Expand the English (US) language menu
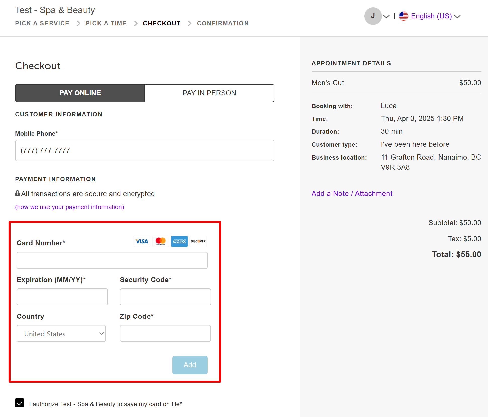Image resolution: width=488 pixels, height=417 pixels. tap(431, 16)
